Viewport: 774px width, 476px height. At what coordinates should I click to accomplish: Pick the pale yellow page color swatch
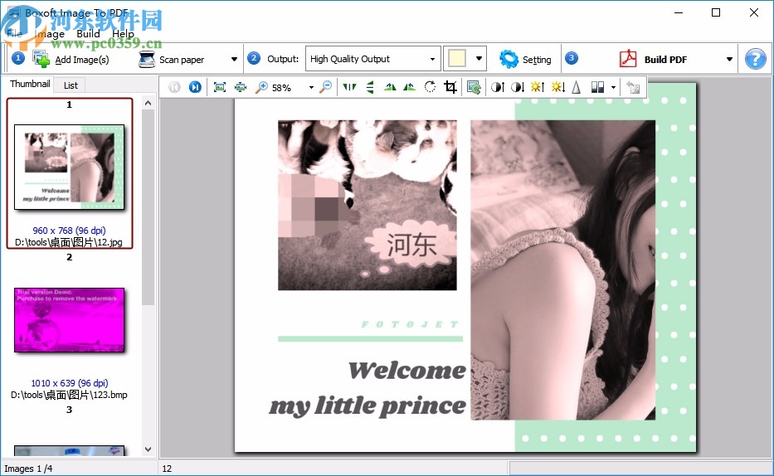[x=457, y=59]
